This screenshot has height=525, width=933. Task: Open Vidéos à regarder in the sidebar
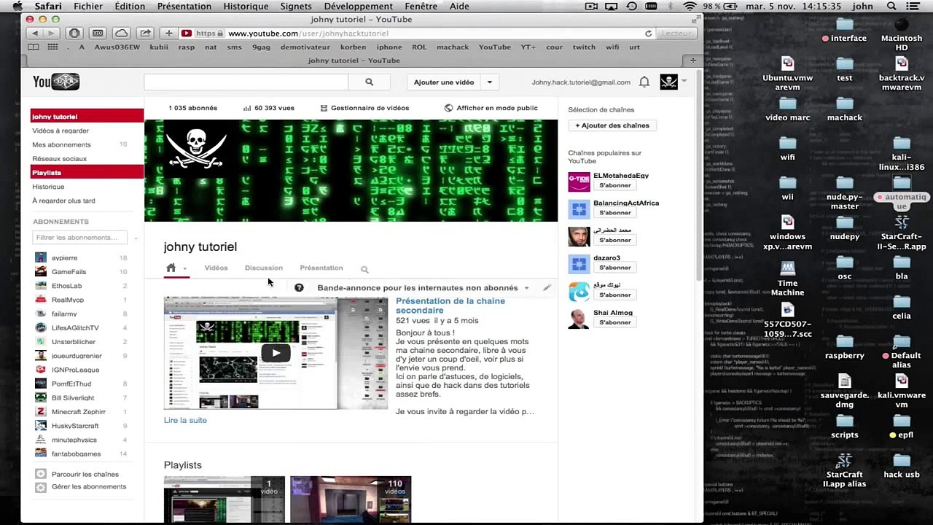[60, 131]
